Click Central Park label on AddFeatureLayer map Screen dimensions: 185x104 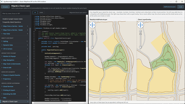pyautogui.click(x=111, y=60)
